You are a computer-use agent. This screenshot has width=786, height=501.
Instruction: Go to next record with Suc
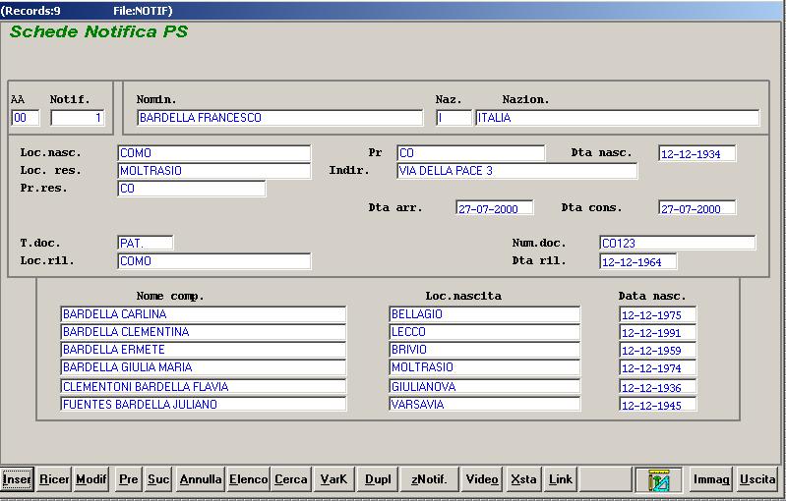tap(158, 479)
